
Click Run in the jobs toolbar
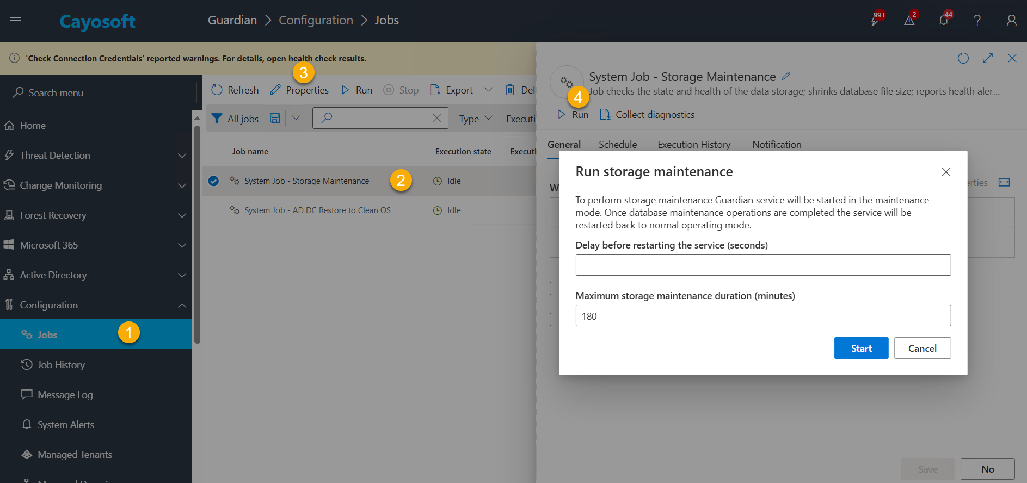coord(356,90)
